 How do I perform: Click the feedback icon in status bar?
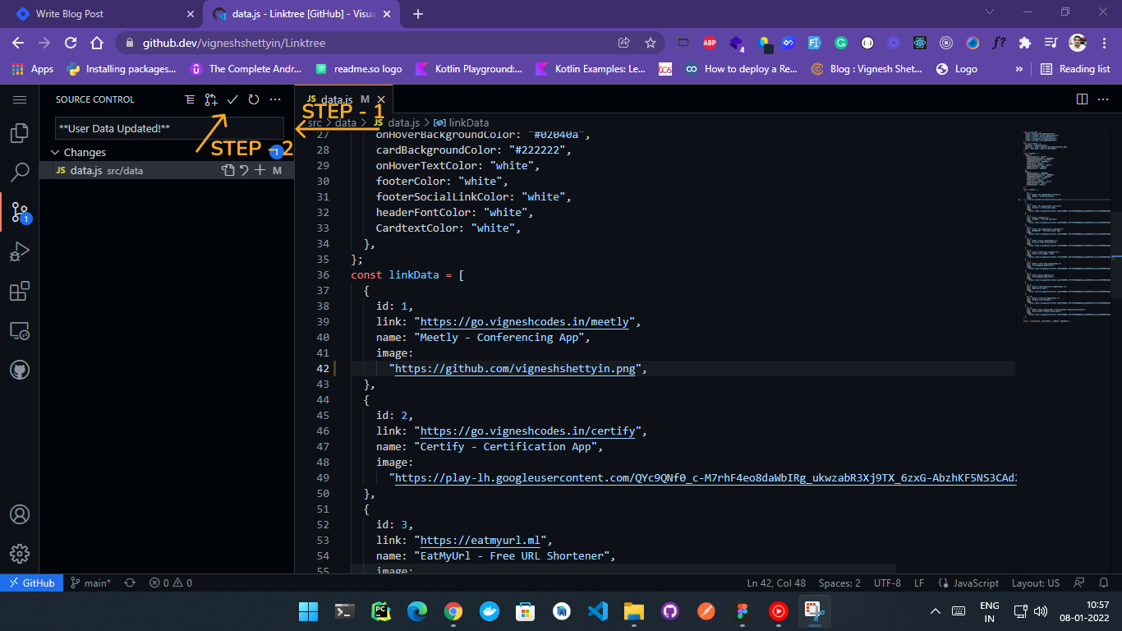[x=1081, y=583]
